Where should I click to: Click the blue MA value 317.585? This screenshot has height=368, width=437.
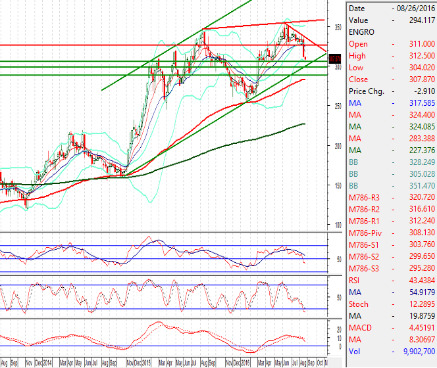422,103
